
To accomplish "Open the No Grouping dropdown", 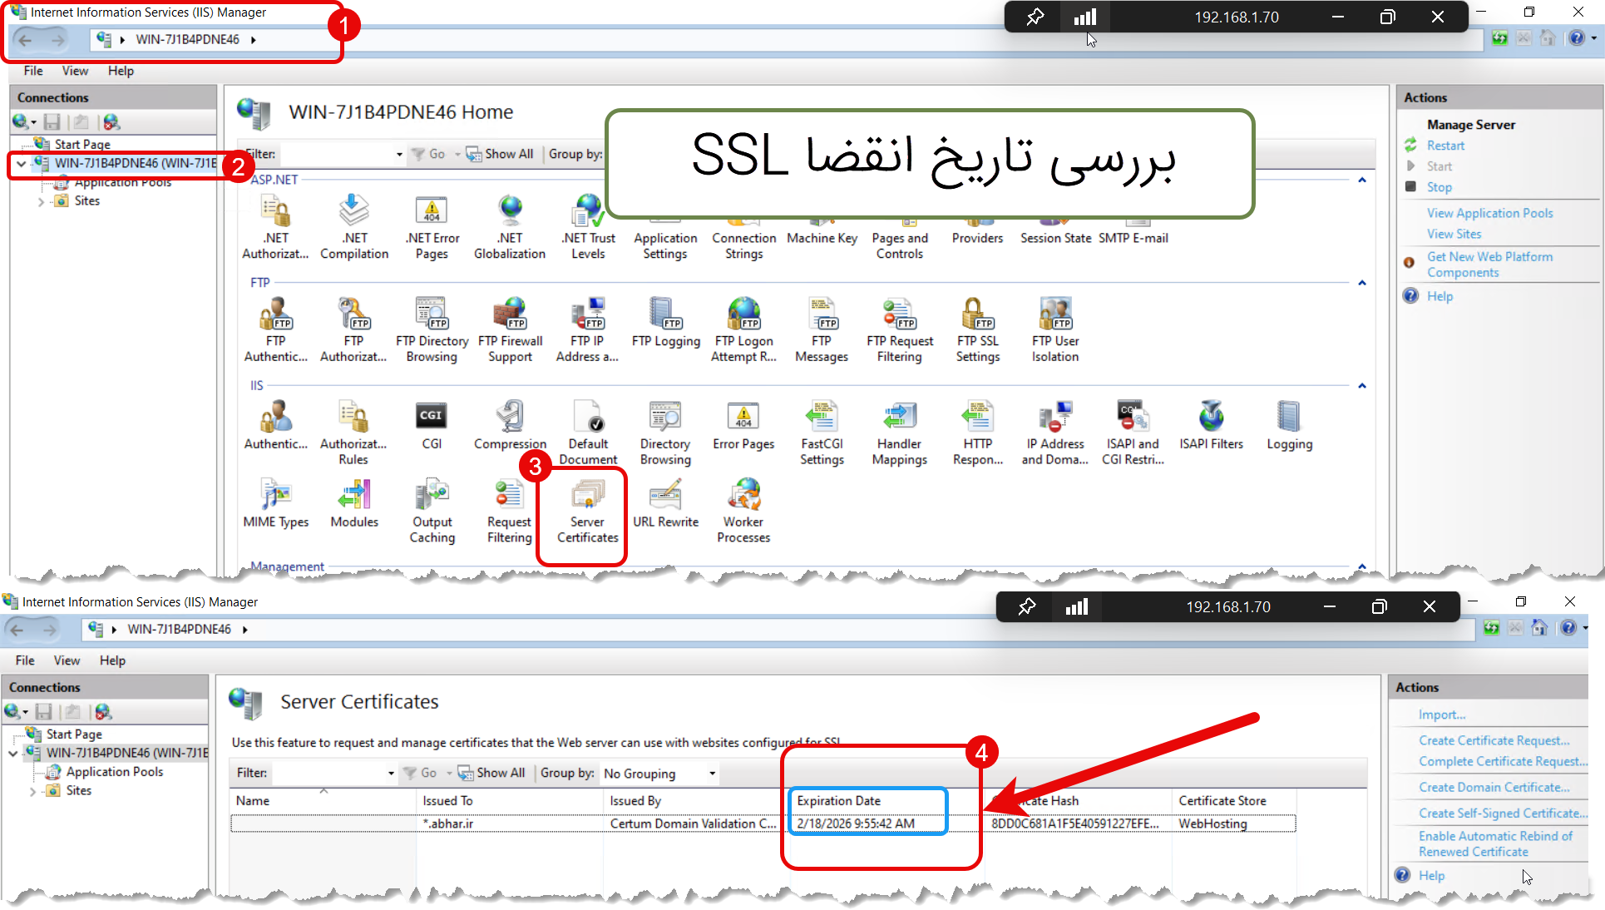I will (x=712, y=774).
